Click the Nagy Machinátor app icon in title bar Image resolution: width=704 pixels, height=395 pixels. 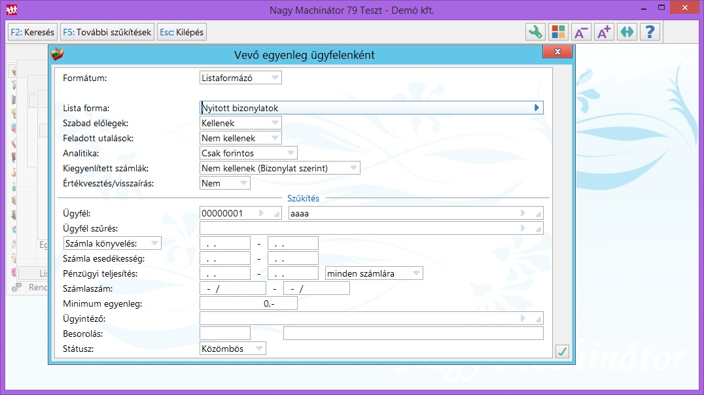tap(12, 9)
